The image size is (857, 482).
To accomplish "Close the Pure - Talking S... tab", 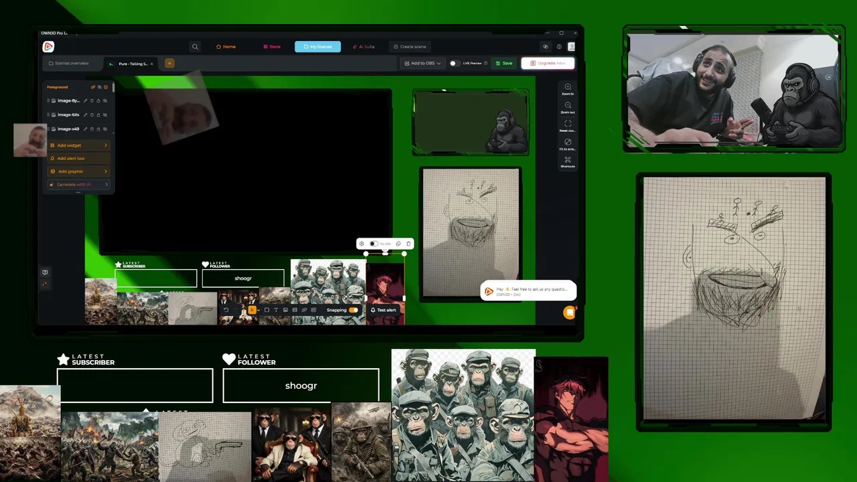I will [151, 64].
